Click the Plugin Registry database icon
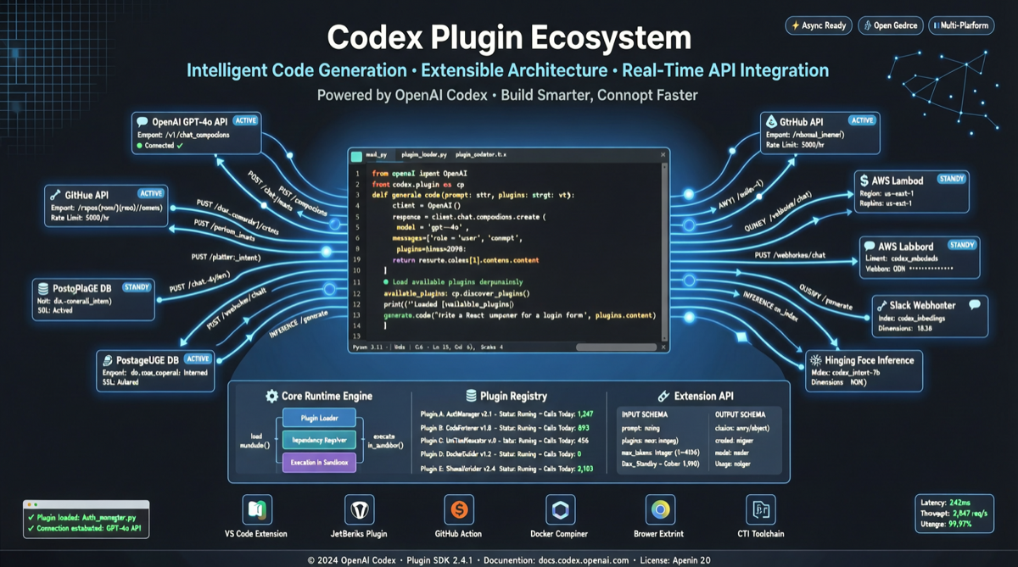This screenshot has width=1018, height=567. click(x=471, y=396)
